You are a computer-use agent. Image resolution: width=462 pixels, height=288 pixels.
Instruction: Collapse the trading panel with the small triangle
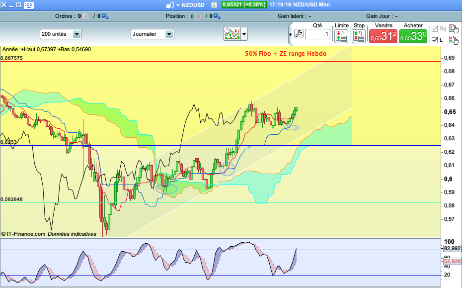click(290, 34)
